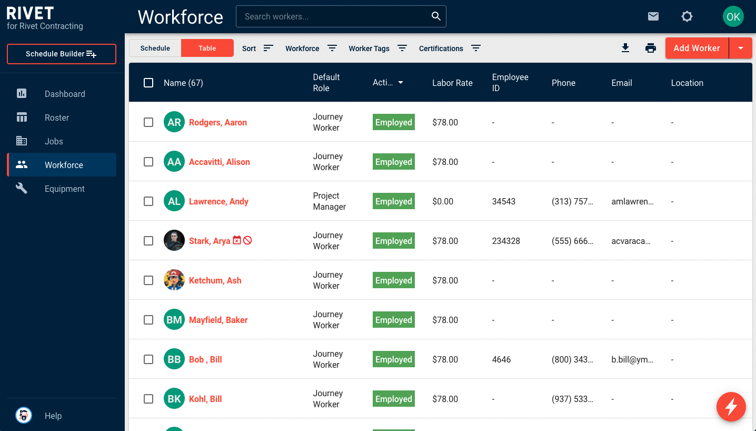Image resolution: width=756 pixels, height=431 pixels.
Task: Open Kohl, Bill worker profile link
Action: (x=205, y=399)
